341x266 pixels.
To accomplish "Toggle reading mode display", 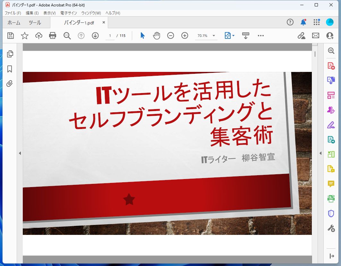I will click(245, 36).
